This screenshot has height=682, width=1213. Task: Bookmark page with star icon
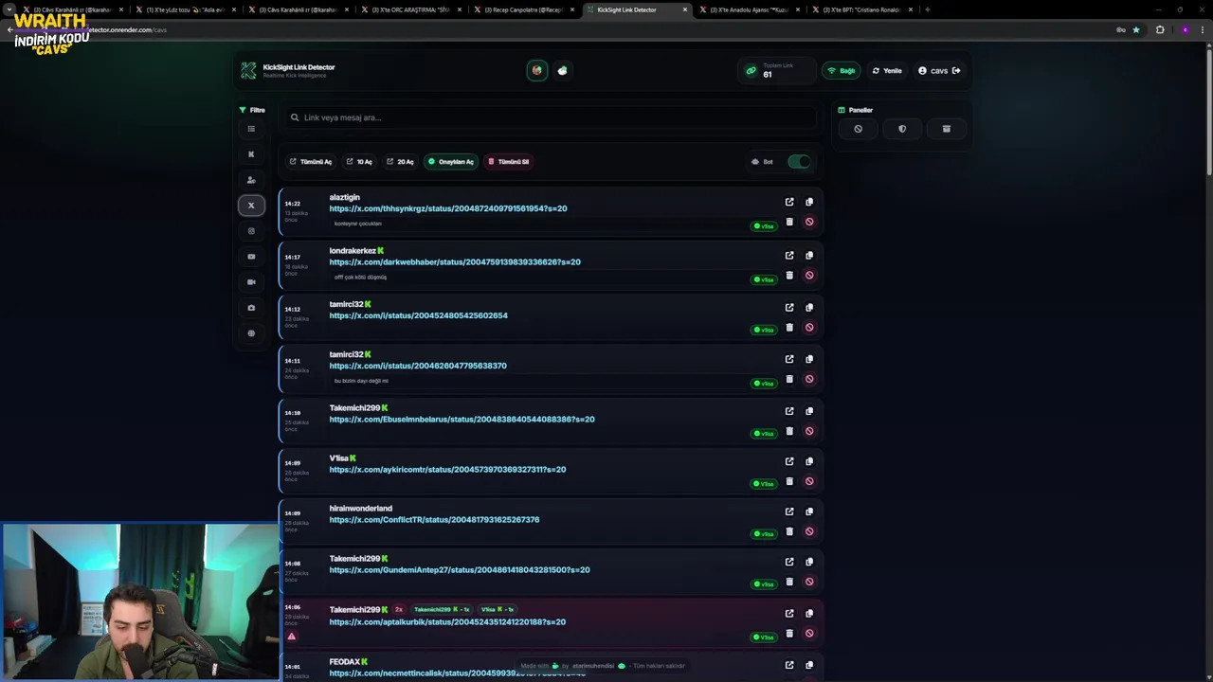point(1136,29)
